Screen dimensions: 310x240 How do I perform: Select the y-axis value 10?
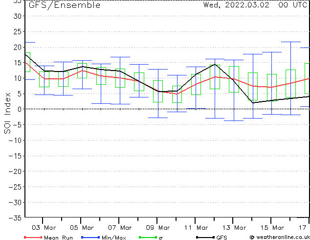coord(18,78)
